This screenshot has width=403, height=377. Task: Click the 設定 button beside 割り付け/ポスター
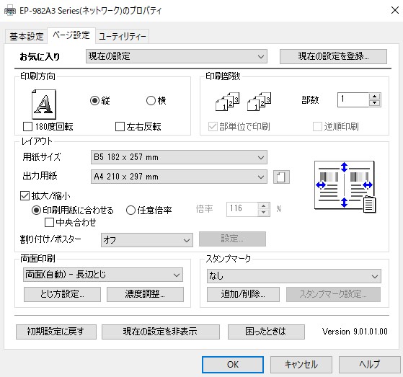232,239
